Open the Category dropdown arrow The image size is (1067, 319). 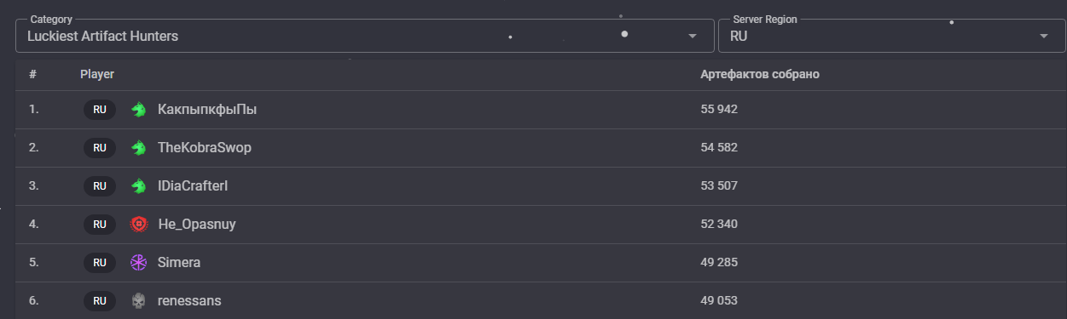(693, 37)
